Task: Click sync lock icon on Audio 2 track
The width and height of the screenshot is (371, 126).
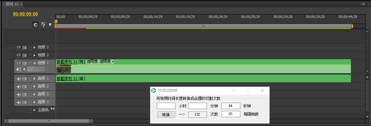Action: [24, 86]
